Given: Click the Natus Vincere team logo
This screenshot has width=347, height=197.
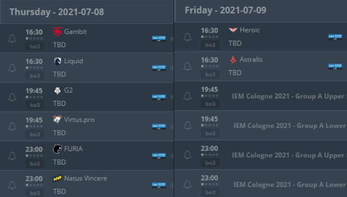Looking at the screenshot, I should (x=57, y=178).
